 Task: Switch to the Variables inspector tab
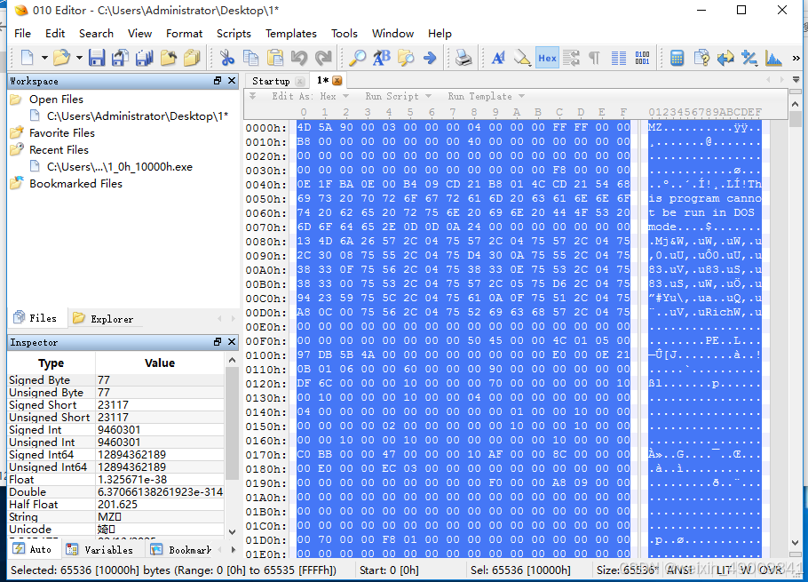pyautogui.click(x=100, y=549)
